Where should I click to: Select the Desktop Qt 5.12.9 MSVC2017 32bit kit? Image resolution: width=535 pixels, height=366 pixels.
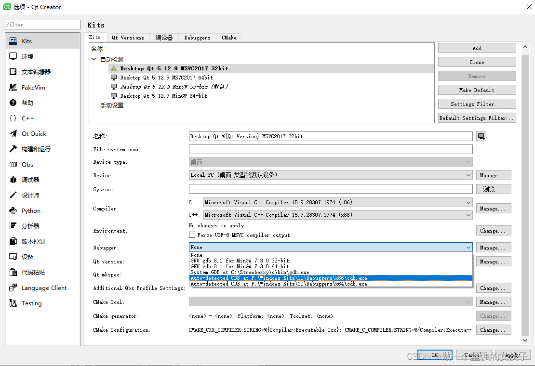point(271,68)
